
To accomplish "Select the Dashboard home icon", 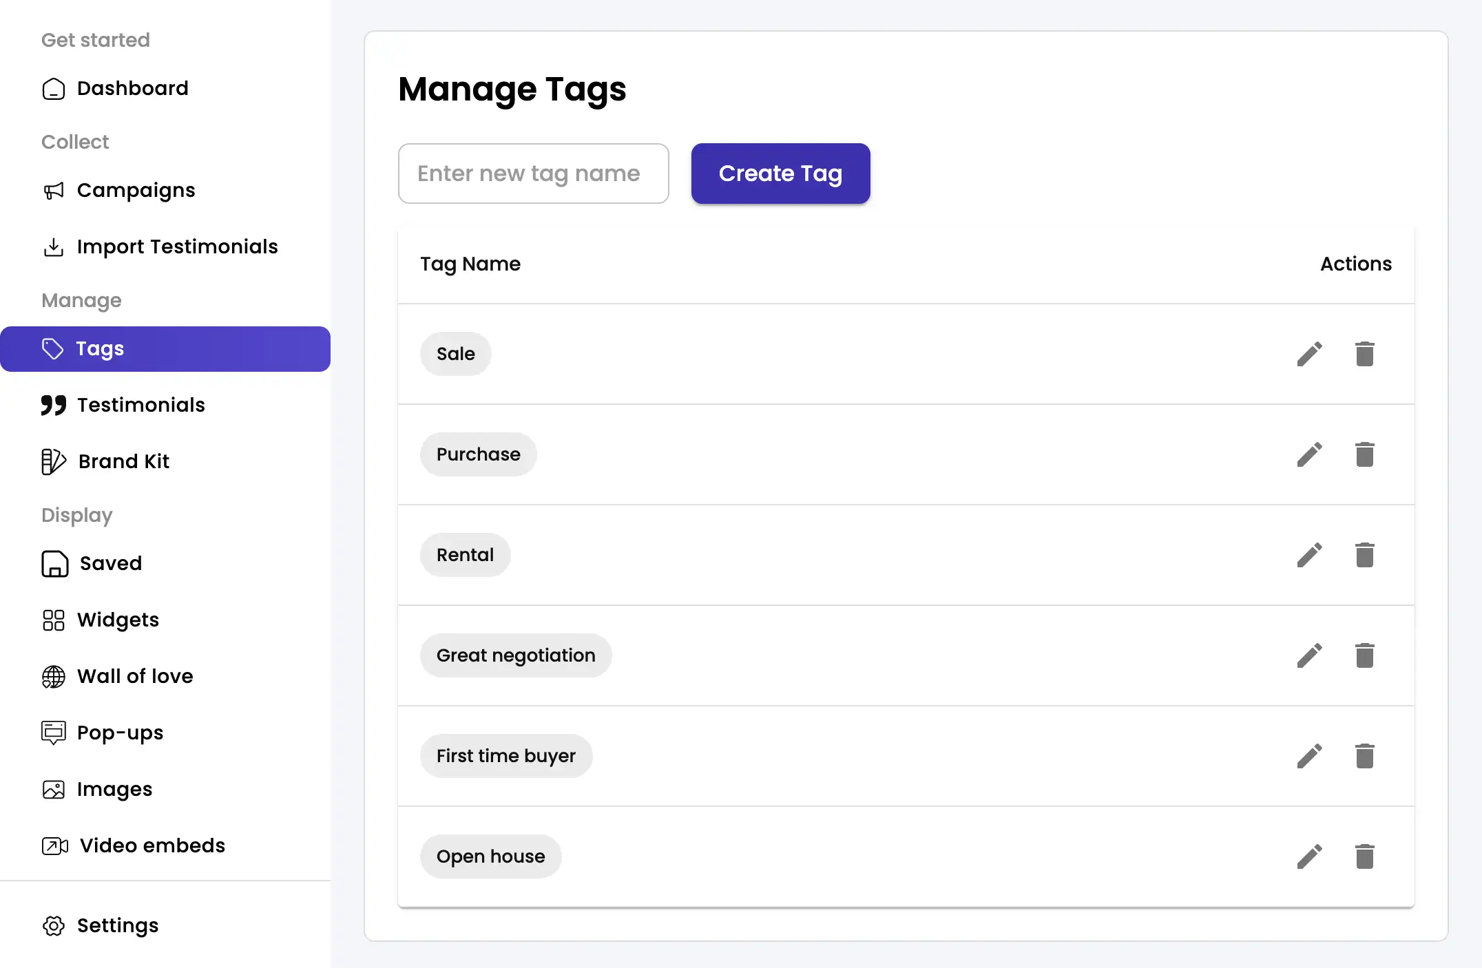I will 54,89.
